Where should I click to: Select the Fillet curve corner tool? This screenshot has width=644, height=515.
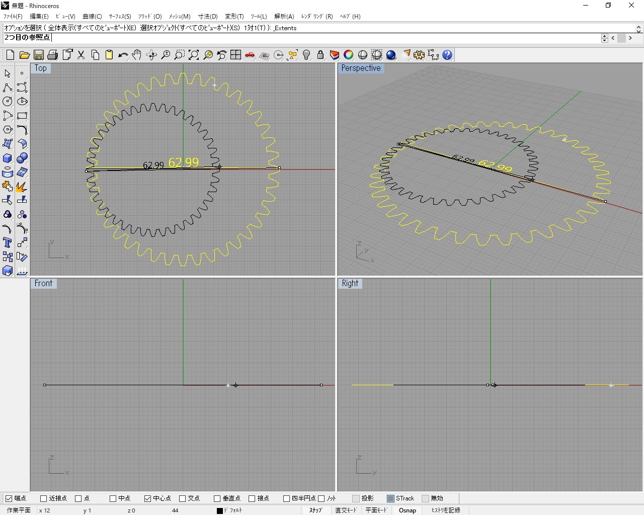click(22, 130)
